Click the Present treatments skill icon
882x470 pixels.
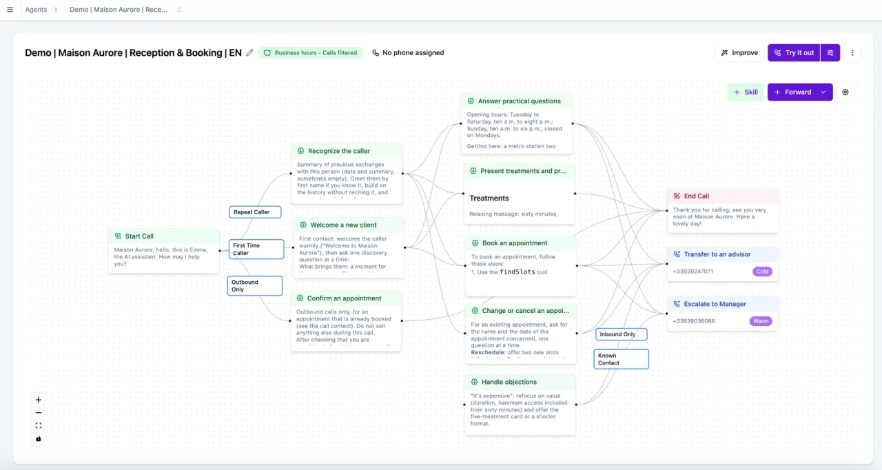coord(473,171)
